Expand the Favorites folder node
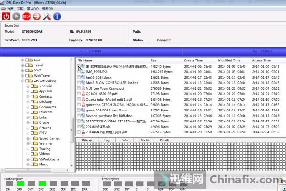Image resolution: width=286 pixels, height=191 pixels. pos(28,112)
